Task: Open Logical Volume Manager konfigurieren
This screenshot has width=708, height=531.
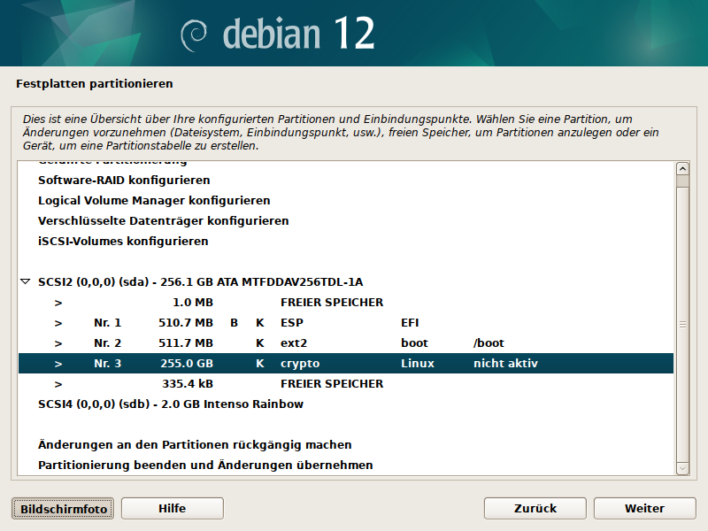Action: point(154,201)
